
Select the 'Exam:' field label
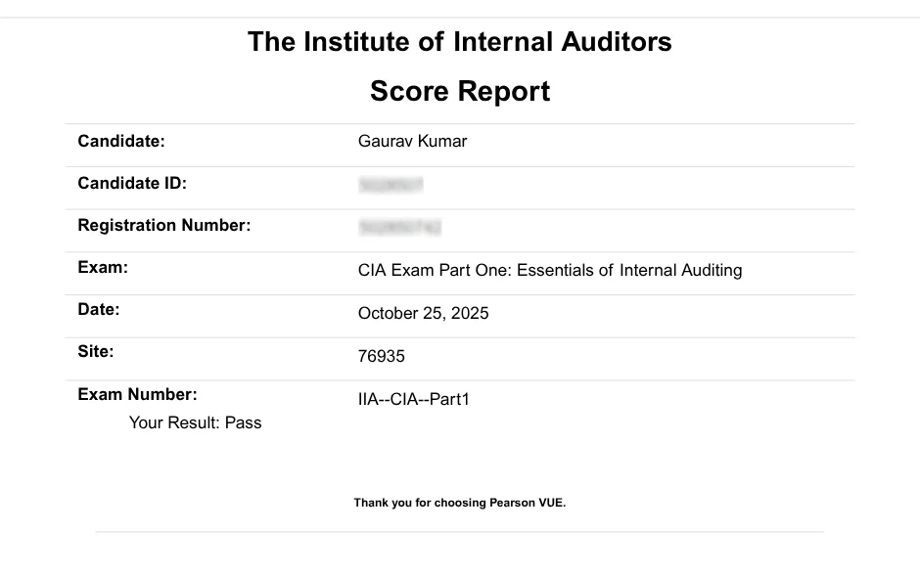[x=103, y=267]
